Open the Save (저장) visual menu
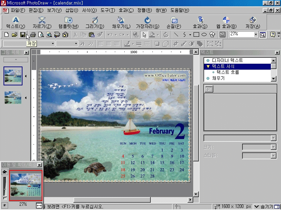Screen dimensions: 281x210 tap(253, 22)
